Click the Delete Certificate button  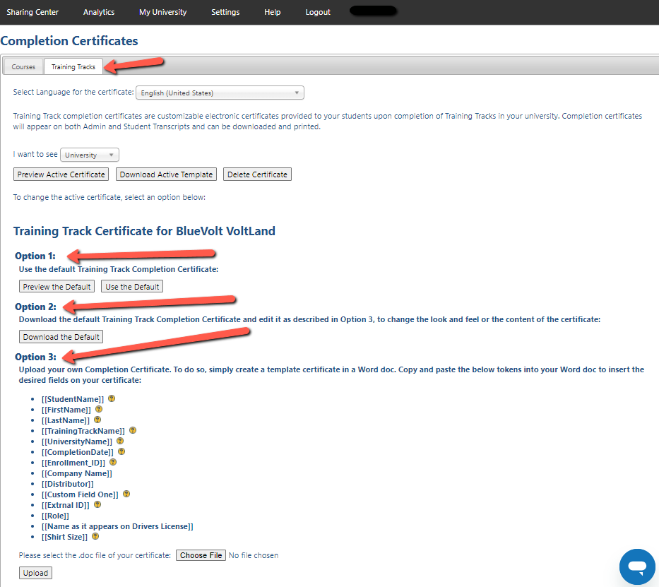pyautogui.click(x=257, y=174)
